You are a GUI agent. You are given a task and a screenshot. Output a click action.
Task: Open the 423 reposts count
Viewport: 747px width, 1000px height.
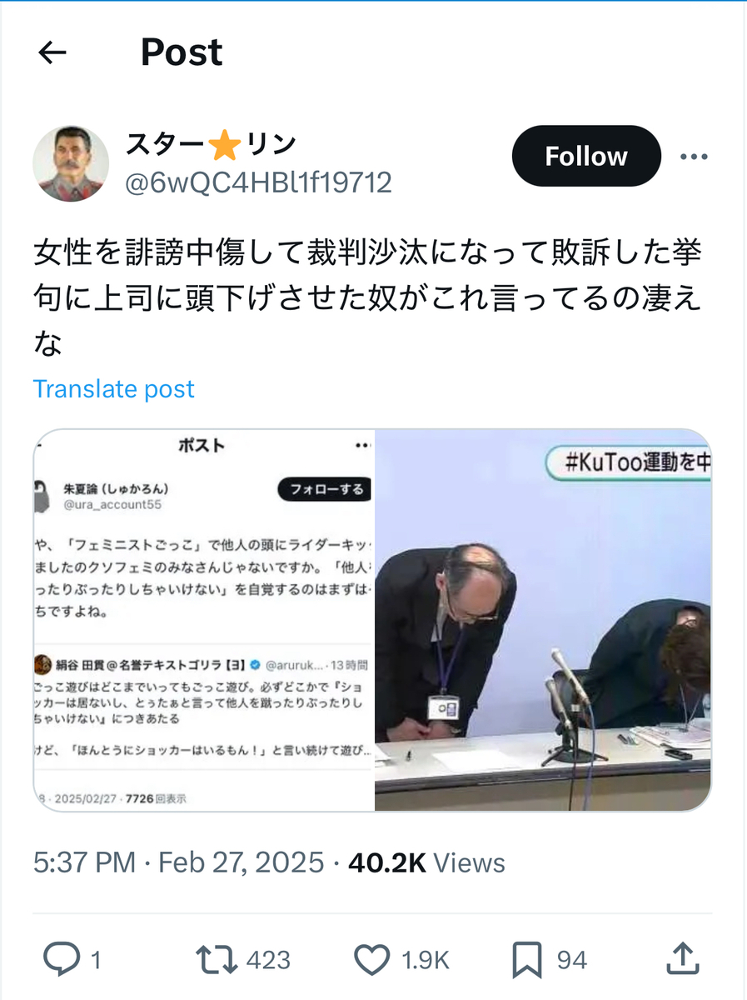pyautogui.click(x=268, y=961)
